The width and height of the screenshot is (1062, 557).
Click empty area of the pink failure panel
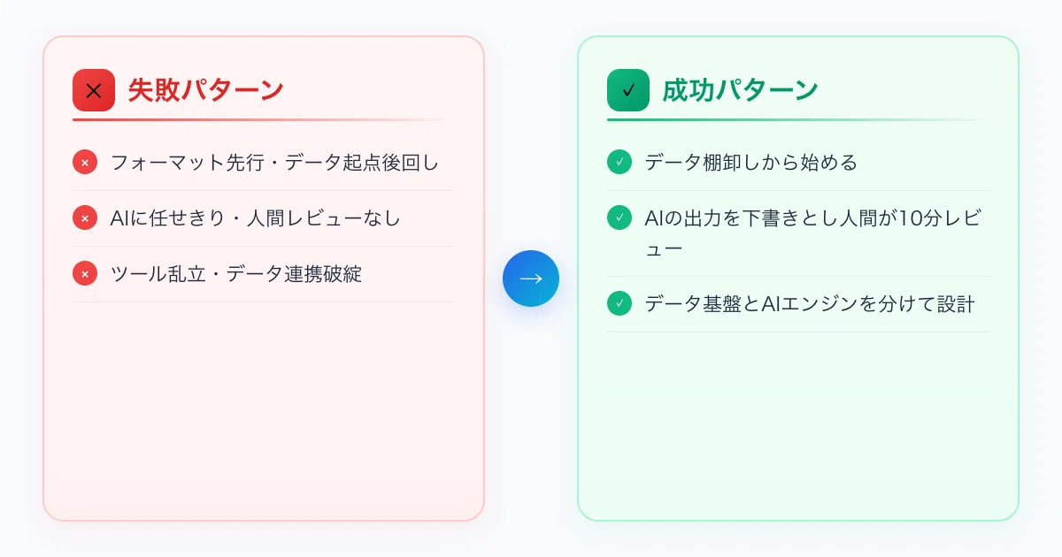pyautogui.click(x=264, y=407)
